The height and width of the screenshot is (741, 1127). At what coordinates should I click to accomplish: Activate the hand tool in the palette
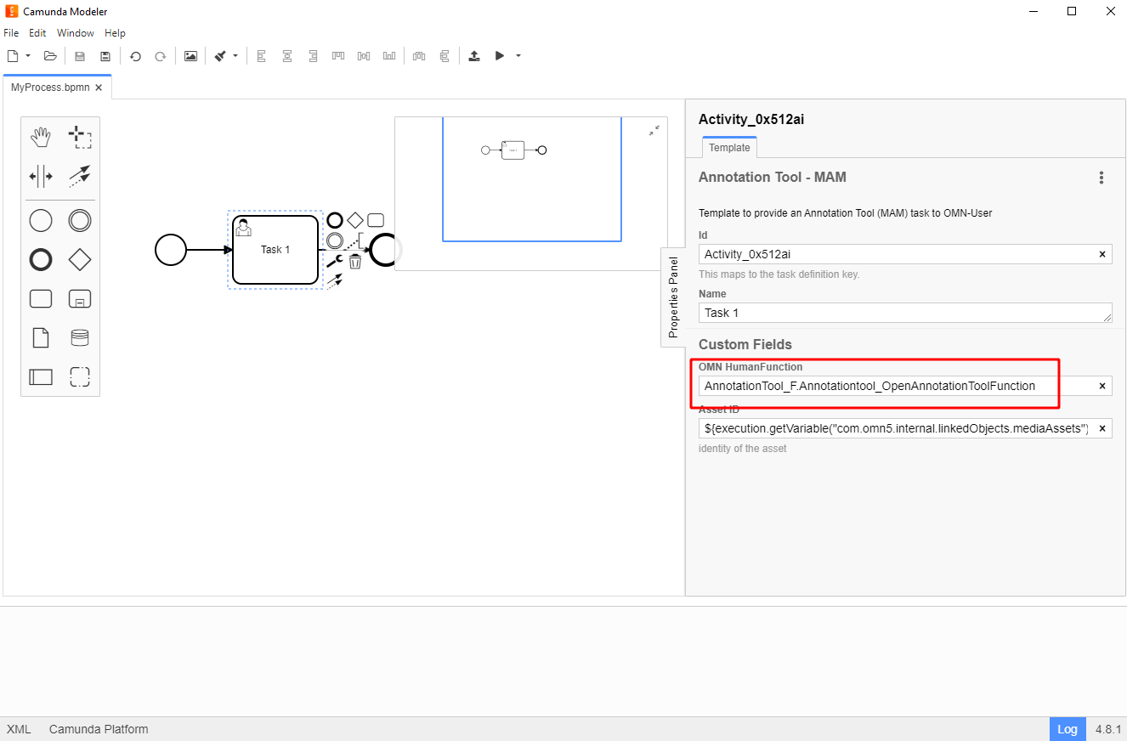[41, 137]
